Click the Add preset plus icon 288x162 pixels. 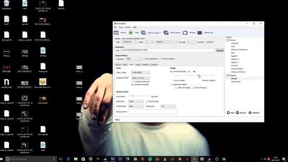pyautogui.click(x=228, y=112)
